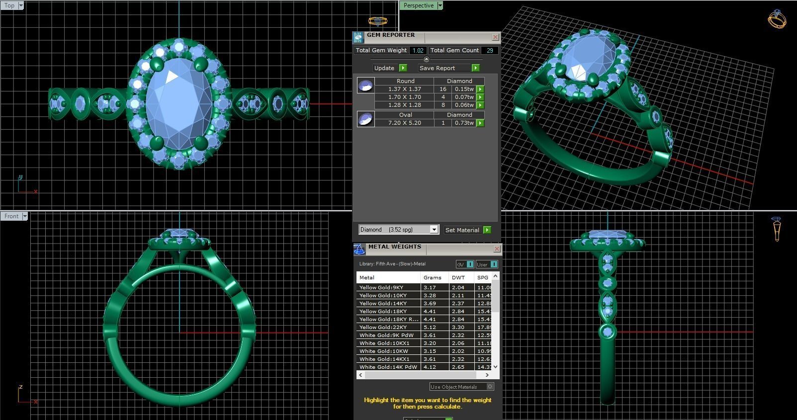Select the White Gold:9K PdW row
This screenshot has width=797, height=420.
(x=424, y=335)
